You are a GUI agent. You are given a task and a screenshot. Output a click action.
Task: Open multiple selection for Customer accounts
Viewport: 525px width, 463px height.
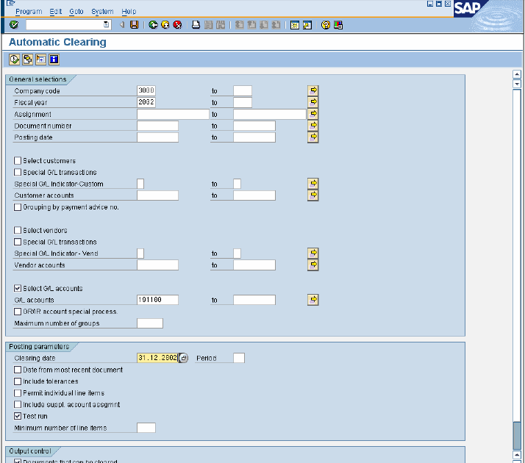[x=313, y=195]
